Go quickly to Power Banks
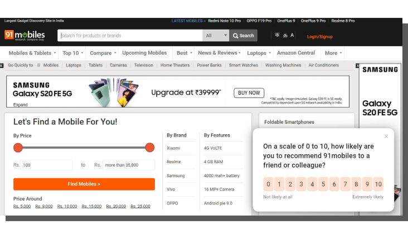This screenshot has width=408, height=239. coord(209,65)
